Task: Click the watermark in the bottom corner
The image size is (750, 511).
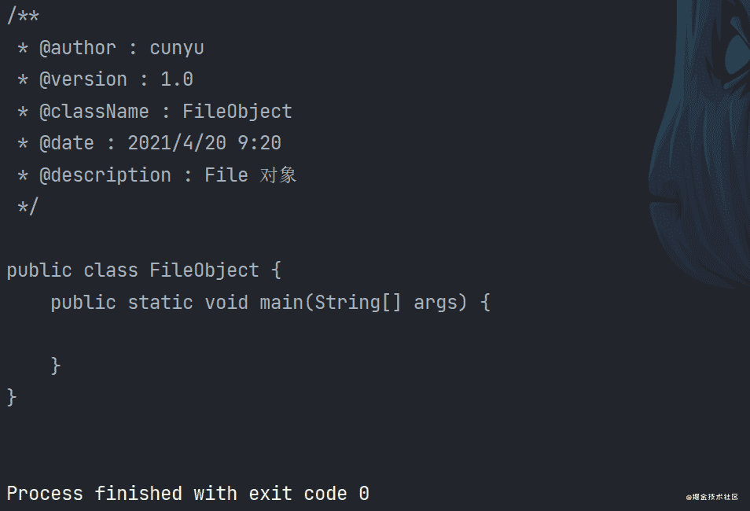Action: click(712, 497)
